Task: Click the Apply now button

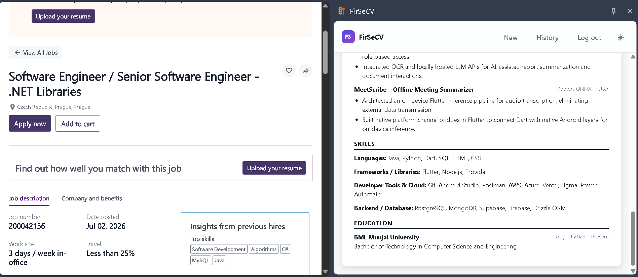Action: tap(30, 124)
